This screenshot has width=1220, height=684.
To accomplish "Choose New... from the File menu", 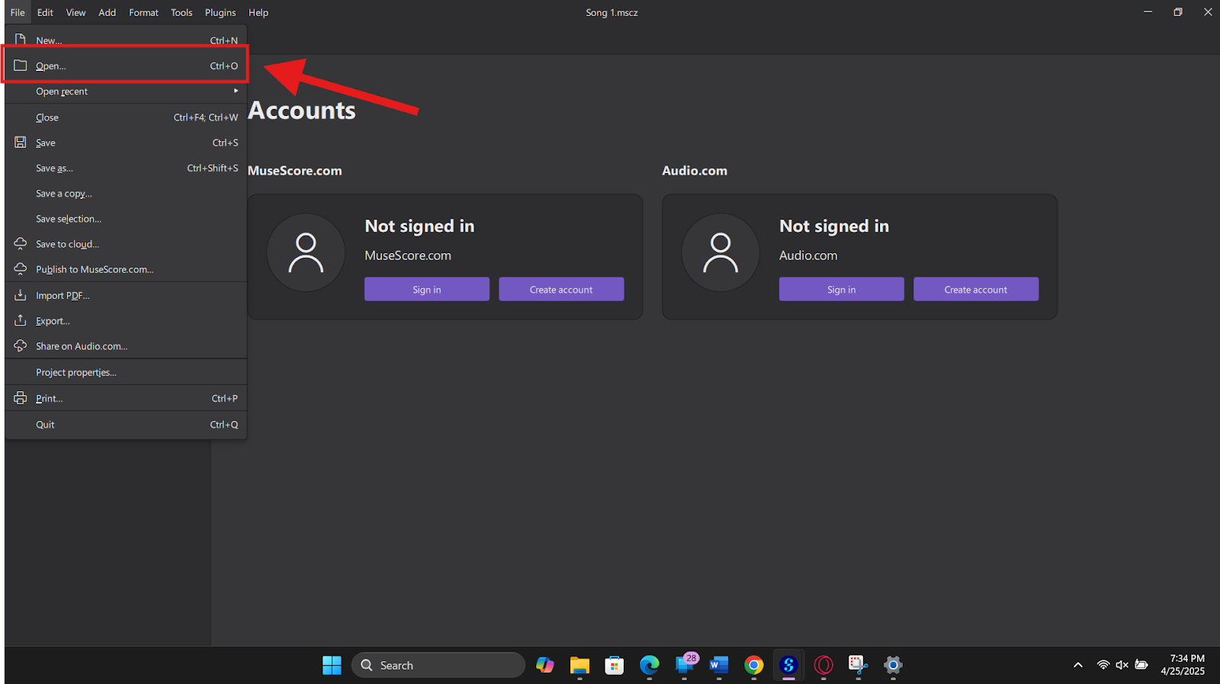I will pyautogui.click(x=126, y=40).
